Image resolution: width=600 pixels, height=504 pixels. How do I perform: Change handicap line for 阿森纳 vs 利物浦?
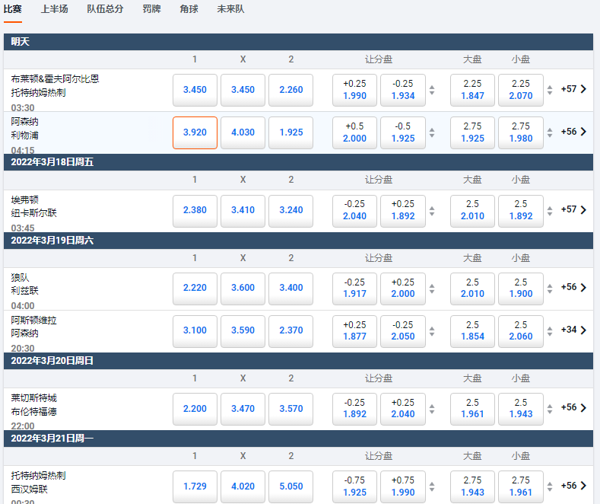[432, 133]
